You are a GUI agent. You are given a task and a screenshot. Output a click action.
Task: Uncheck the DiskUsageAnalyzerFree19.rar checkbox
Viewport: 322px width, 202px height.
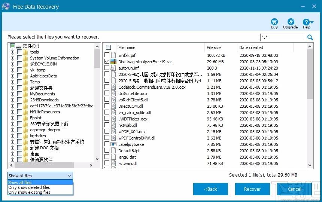pyautogui.click(x=107, y=61)
